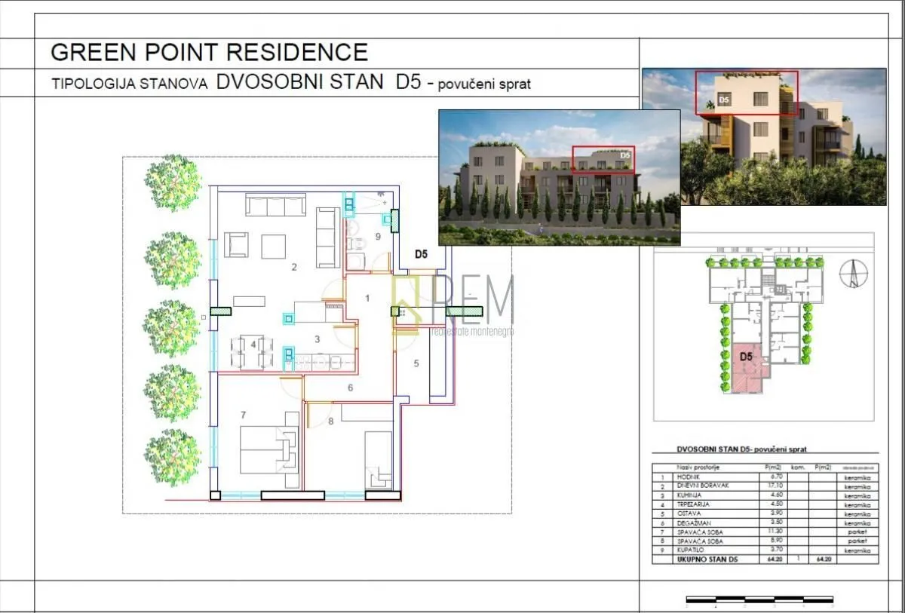
Task: Click the UKUPNO STAN D5 total row
Action: pyautogui.click(x=765, y=559)
